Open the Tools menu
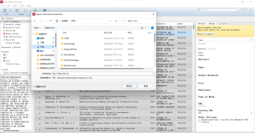 point(22,6)
